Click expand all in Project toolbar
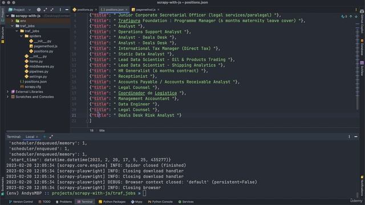The width and height of the screenshot is (365, 205). click(x=45, y=10)
